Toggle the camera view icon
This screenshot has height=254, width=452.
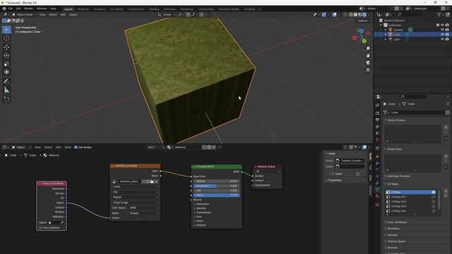368,63
